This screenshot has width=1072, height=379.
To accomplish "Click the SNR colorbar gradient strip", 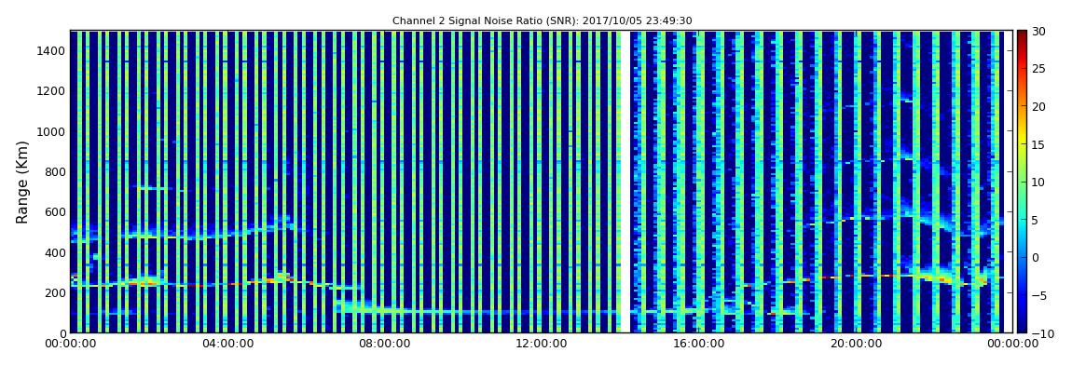I will [1022, 182].
